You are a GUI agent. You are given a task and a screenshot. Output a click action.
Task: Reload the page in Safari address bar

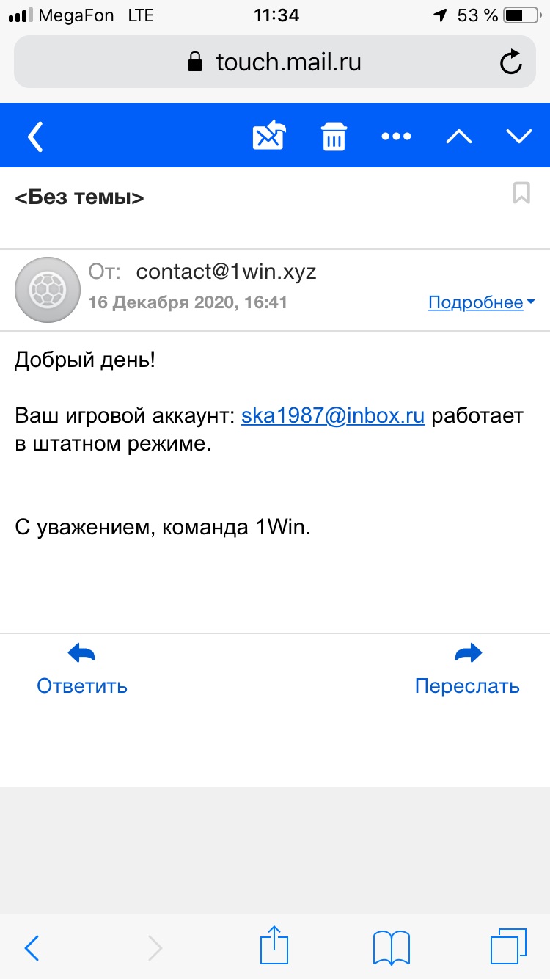click(510, 62)
